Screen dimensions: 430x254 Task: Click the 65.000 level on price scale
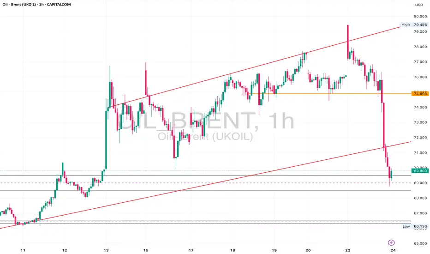tap(420, 243)
